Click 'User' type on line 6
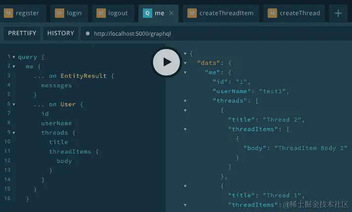352x212 pixels. [x=68, y=105]
